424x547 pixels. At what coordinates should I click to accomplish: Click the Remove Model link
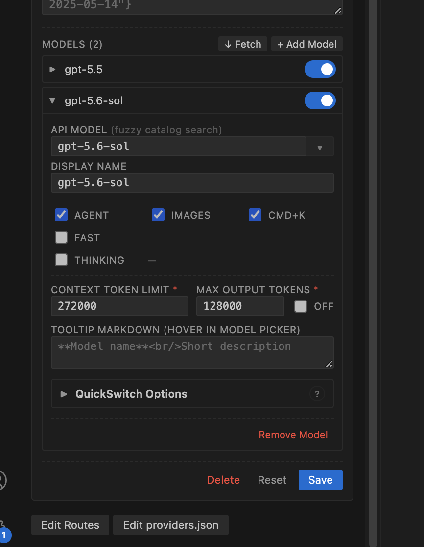click(293, 435)
